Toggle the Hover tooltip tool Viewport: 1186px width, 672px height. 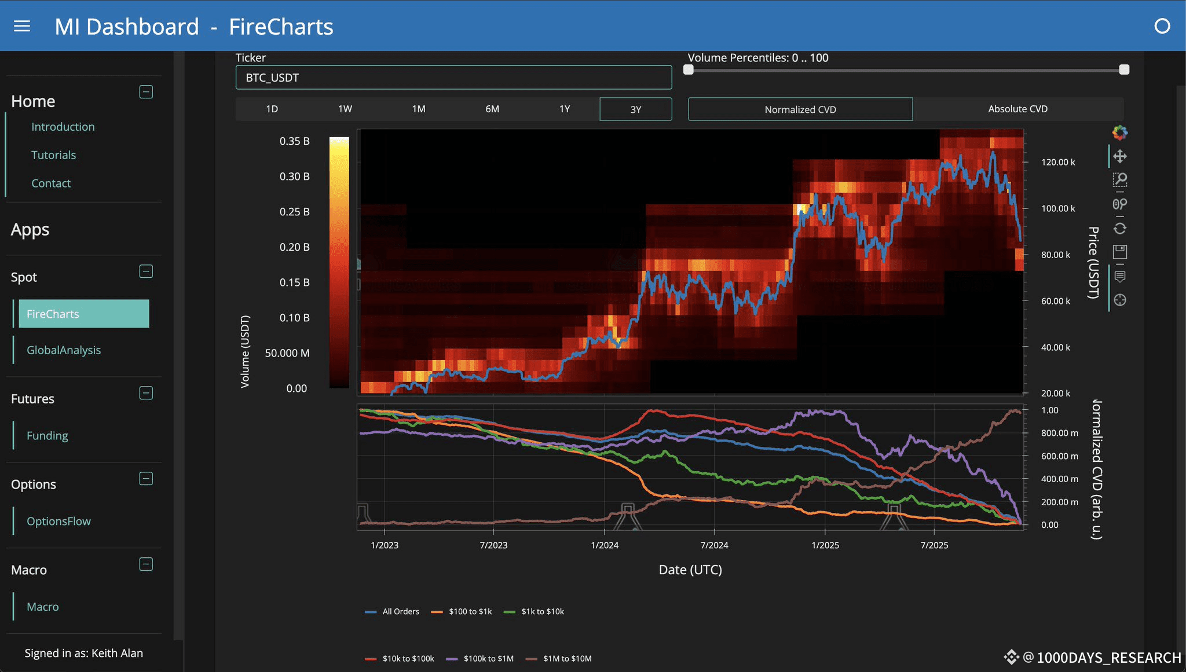[1120, 276]
